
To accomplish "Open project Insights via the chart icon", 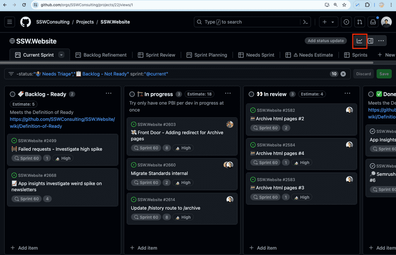I will pyautogui.click(x=359, y=41).
